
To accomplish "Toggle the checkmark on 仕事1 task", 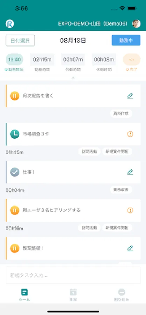I will 15,172.
